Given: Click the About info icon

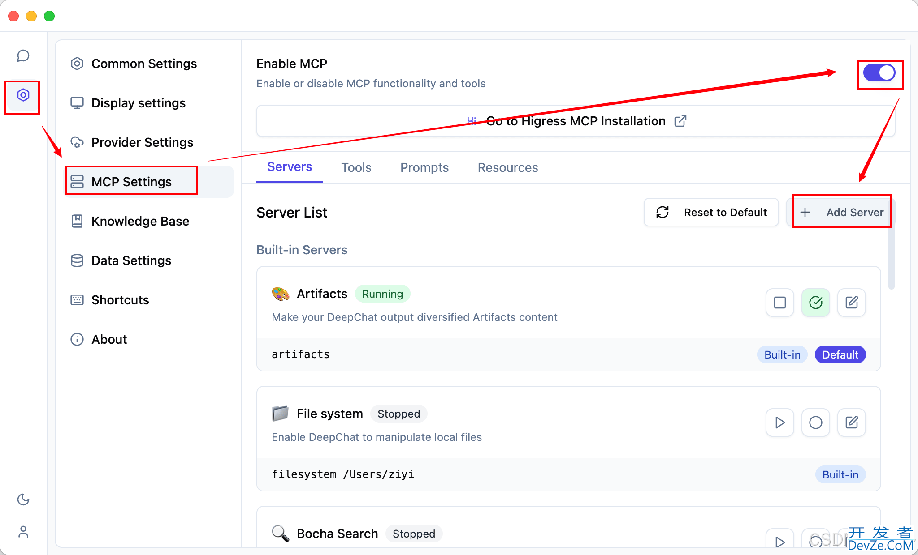Looking at the screenshot, I should coord(77,339).
